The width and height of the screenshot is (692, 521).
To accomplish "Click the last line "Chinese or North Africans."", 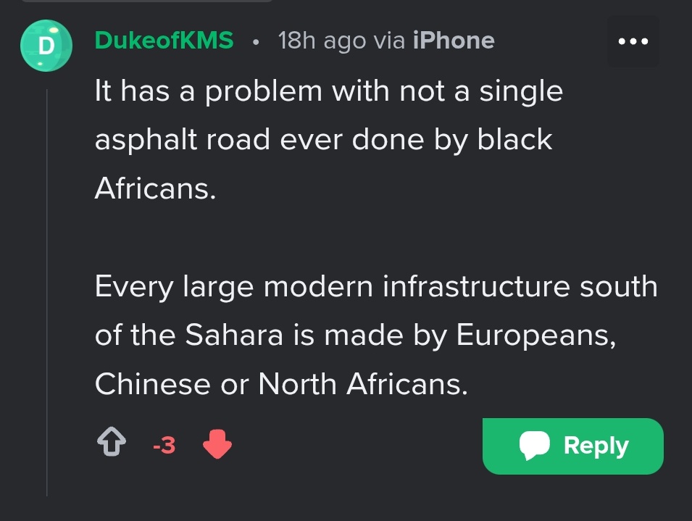I will [x=281, y=383].
